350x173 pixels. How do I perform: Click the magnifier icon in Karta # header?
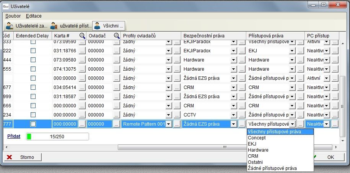(82, 36)
